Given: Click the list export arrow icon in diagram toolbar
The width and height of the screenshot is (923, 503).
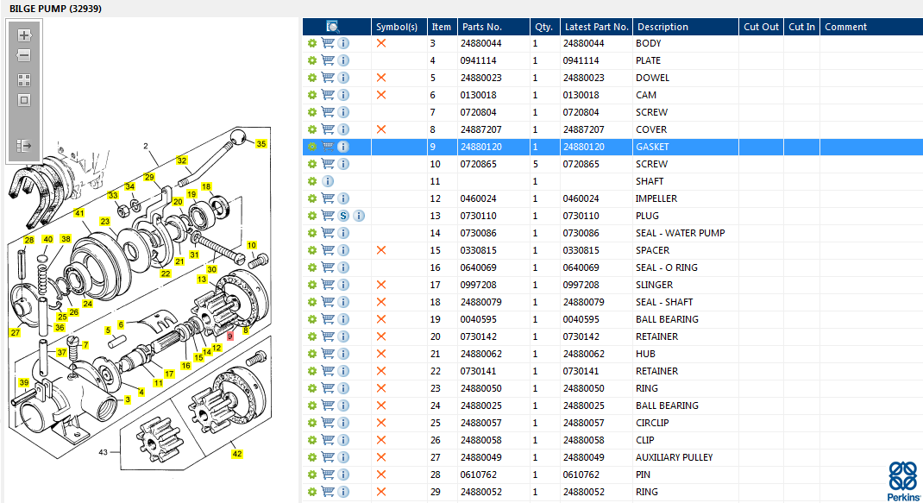Looking at the screenshot, I should click(x=24, y=146).
